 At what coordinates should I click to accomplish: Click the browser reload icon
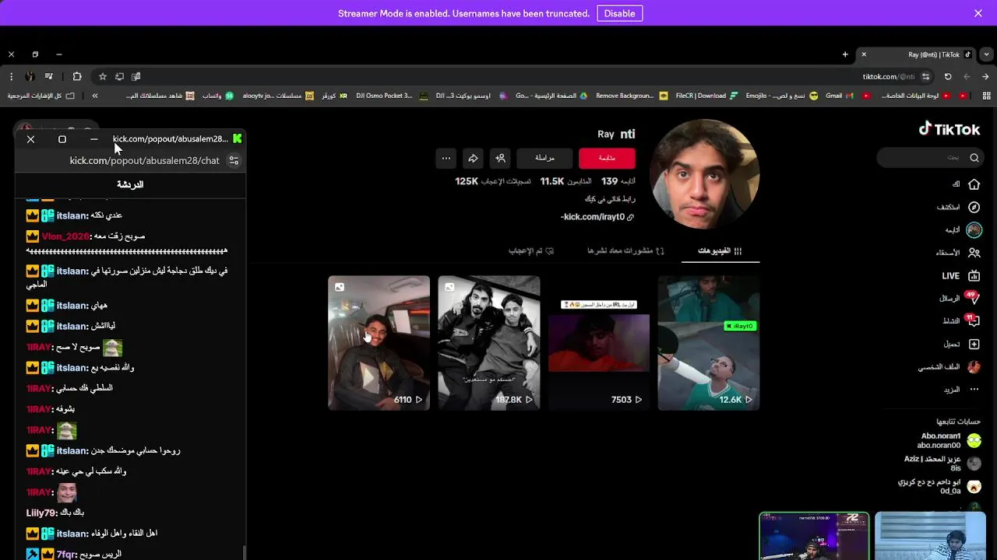pos(948,76)
